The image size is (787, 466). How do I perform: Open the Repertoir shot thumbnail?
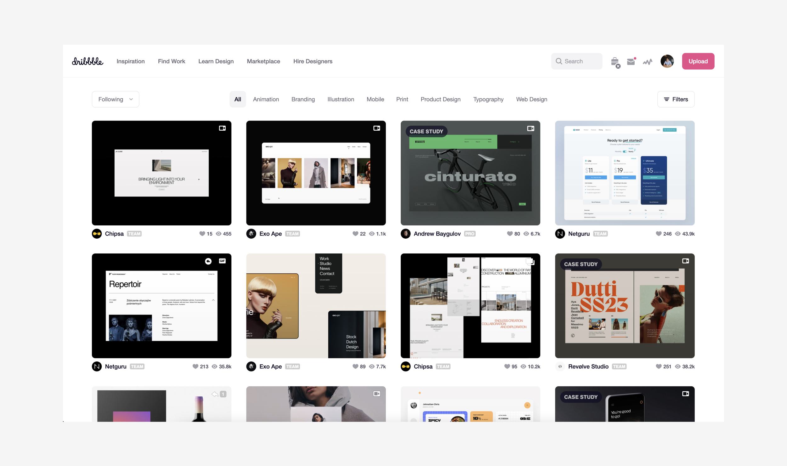(x=161, y=306)
